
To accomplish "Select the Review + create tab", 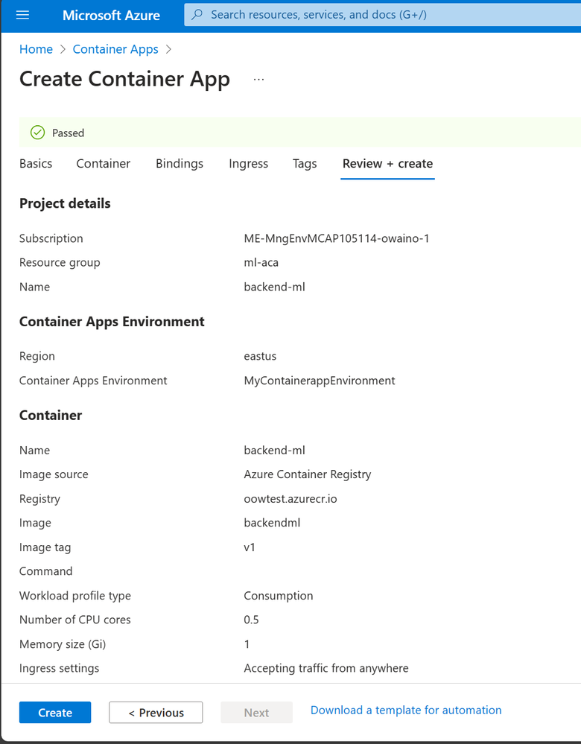I will tap(387, 164).
